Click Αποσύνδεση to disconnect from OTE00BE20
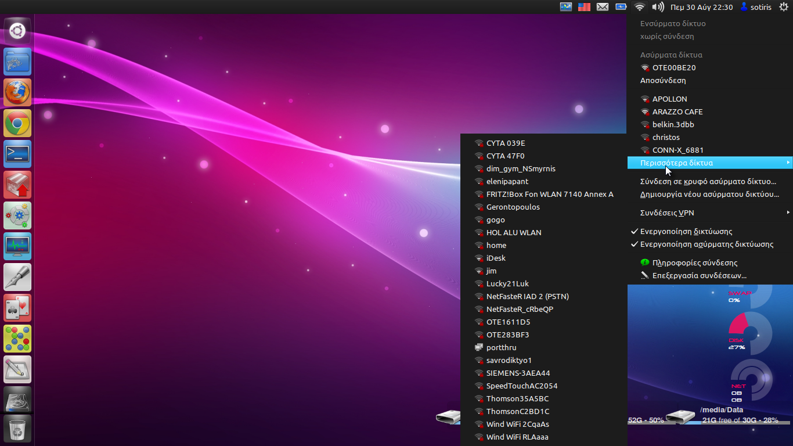Screen dimensions: 793x446 [663, 80]
